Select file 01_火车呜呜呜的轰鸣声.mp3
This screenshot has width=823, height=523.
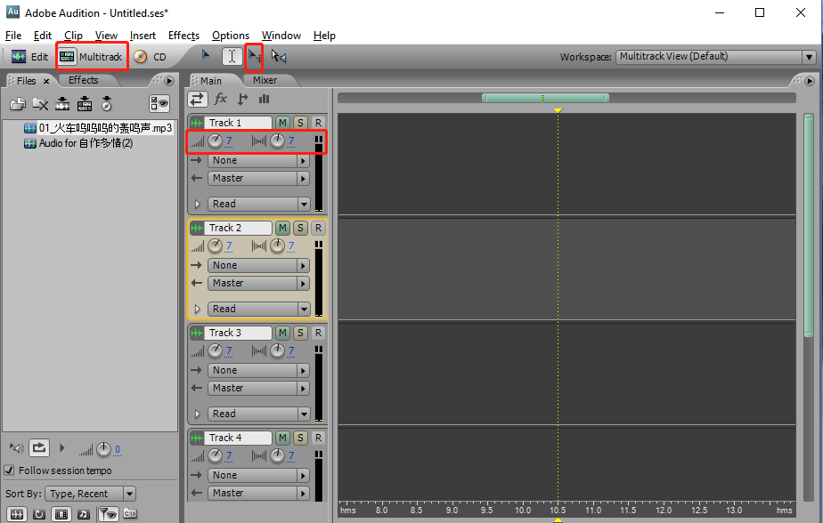coord(98,128)
